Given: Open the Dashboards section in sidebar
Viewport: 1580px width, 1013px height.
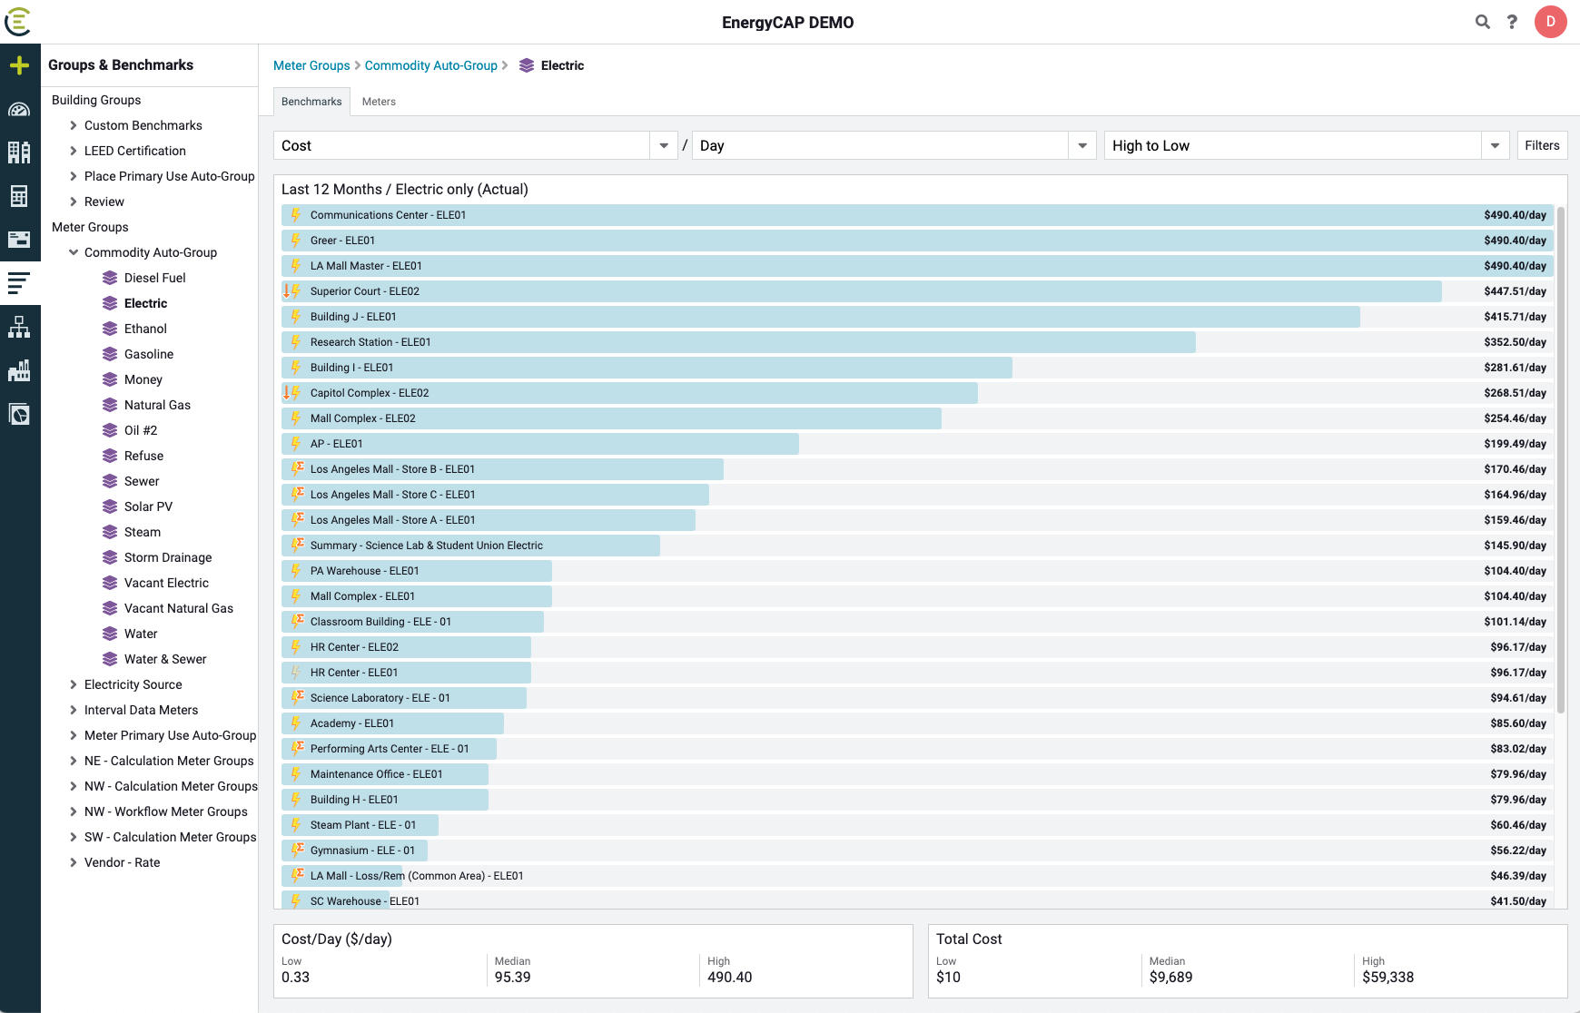Looking at the screenshot, I should click(20, 109).
